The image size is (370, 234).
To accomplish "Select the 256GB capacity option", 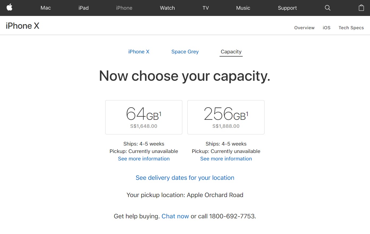I will pyautogui.click(x=226, y=117).
